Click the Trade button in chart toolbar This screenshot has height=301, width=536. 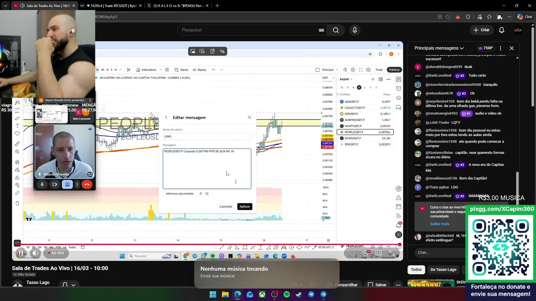[379, 70]
